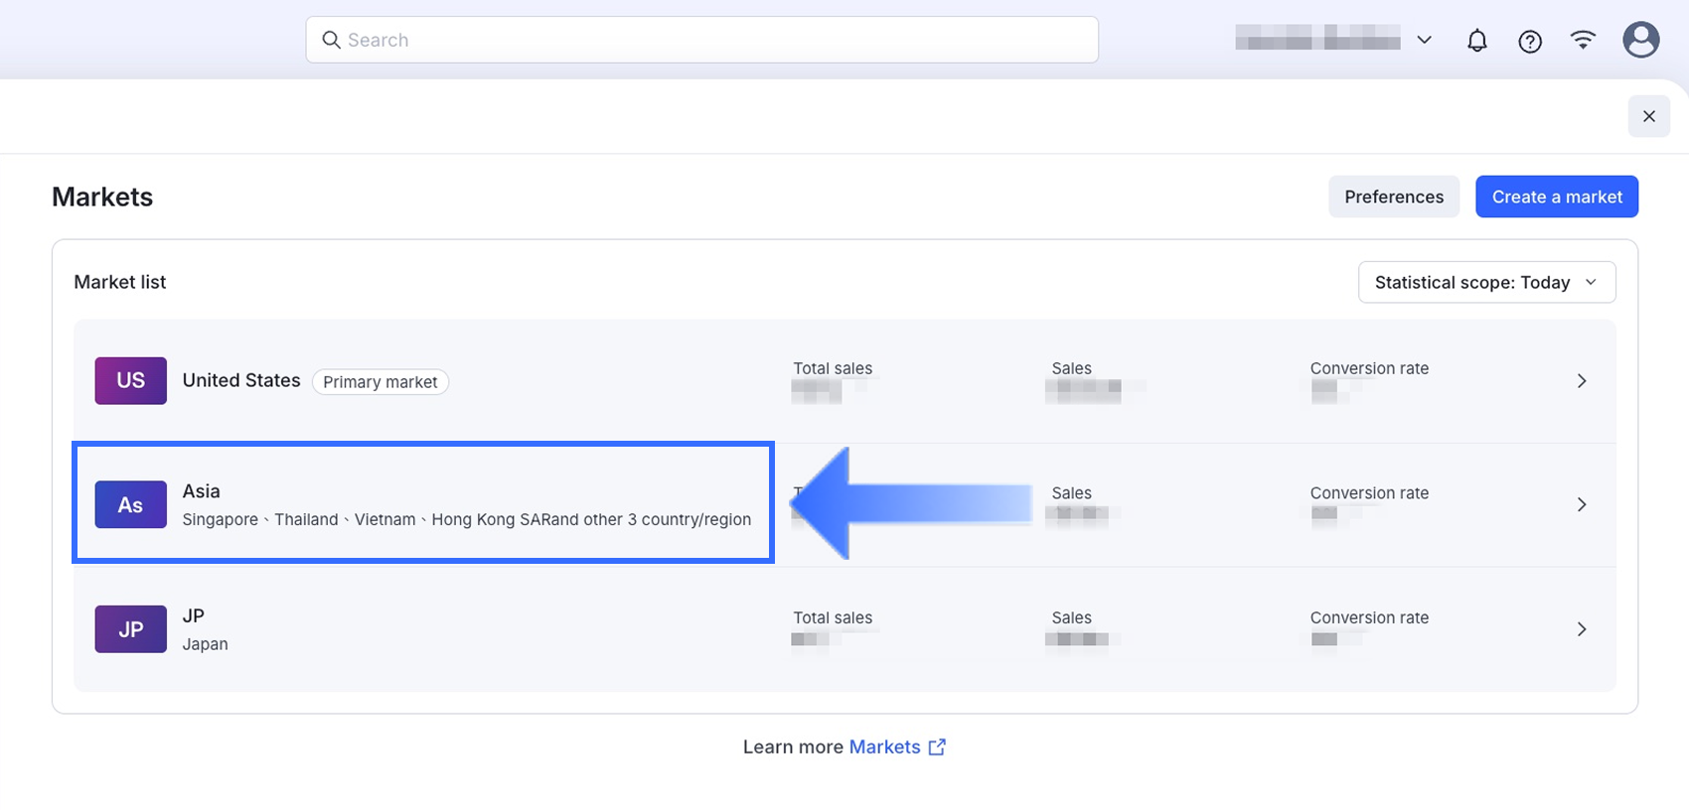This screenshot has width=1689, height=810.
Task: Open the help question mark icon
Action: [x=1530, y=41]
